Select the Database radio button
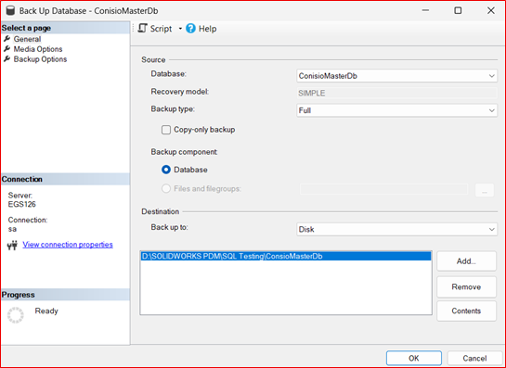 tap(166, 170)
